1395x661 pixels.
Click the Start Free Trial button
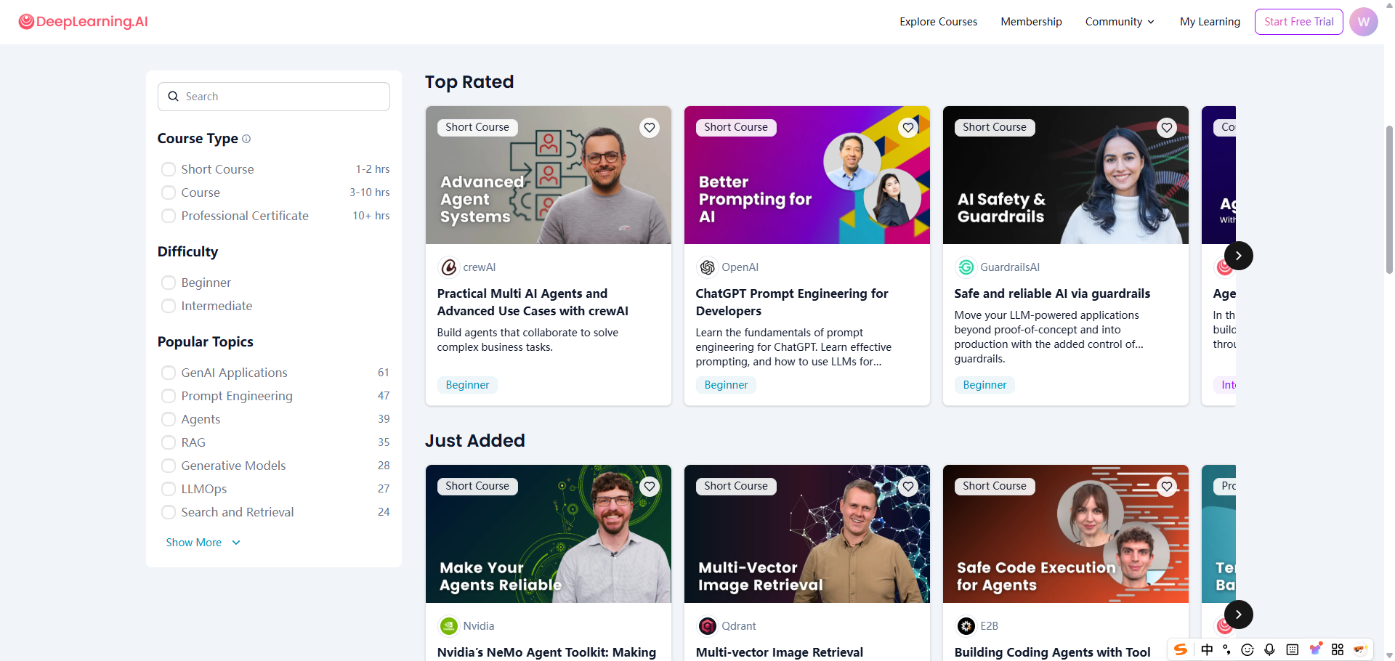pos(1298,22)
